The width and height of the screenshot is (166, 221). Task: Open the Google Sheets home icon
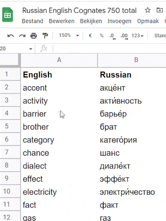point(8,15)
